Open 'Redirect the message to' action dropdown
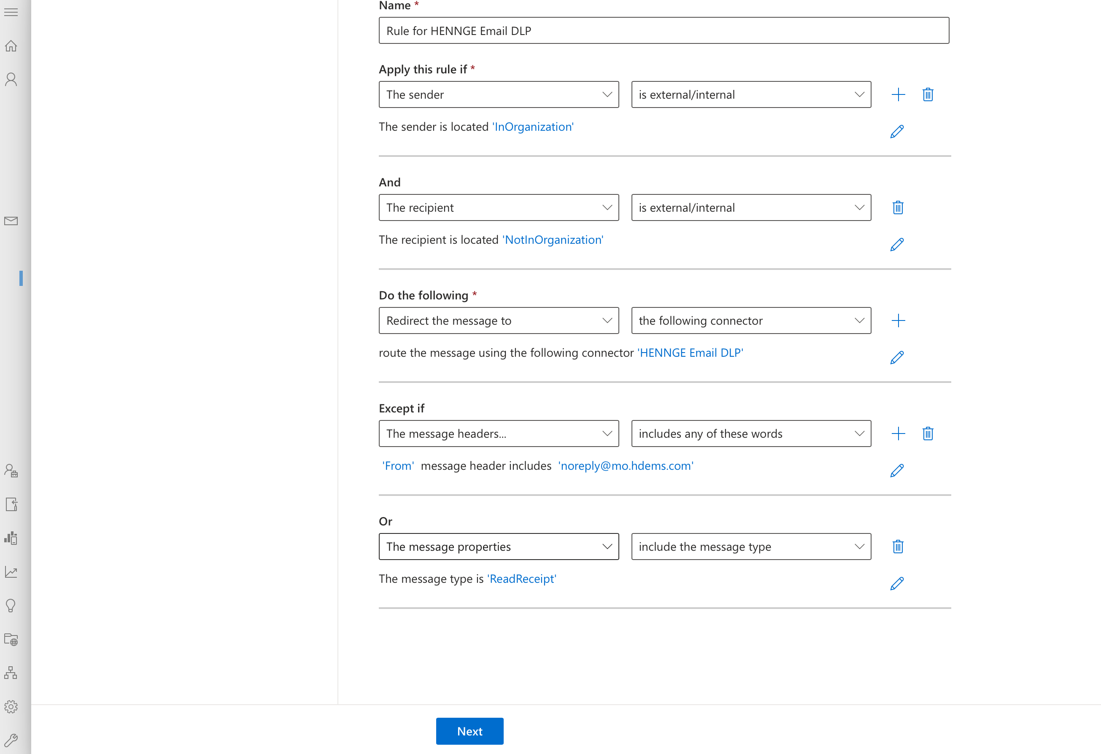This screenshot has width=1101, height=754. tap(498, 320)
